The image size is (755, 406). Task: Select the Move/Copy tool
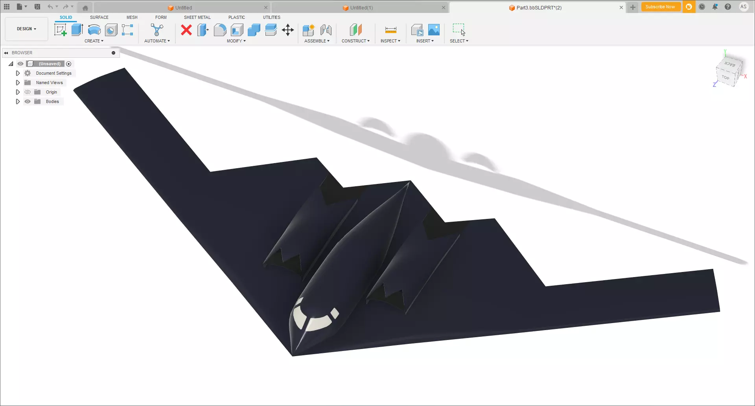pos(288,30)
